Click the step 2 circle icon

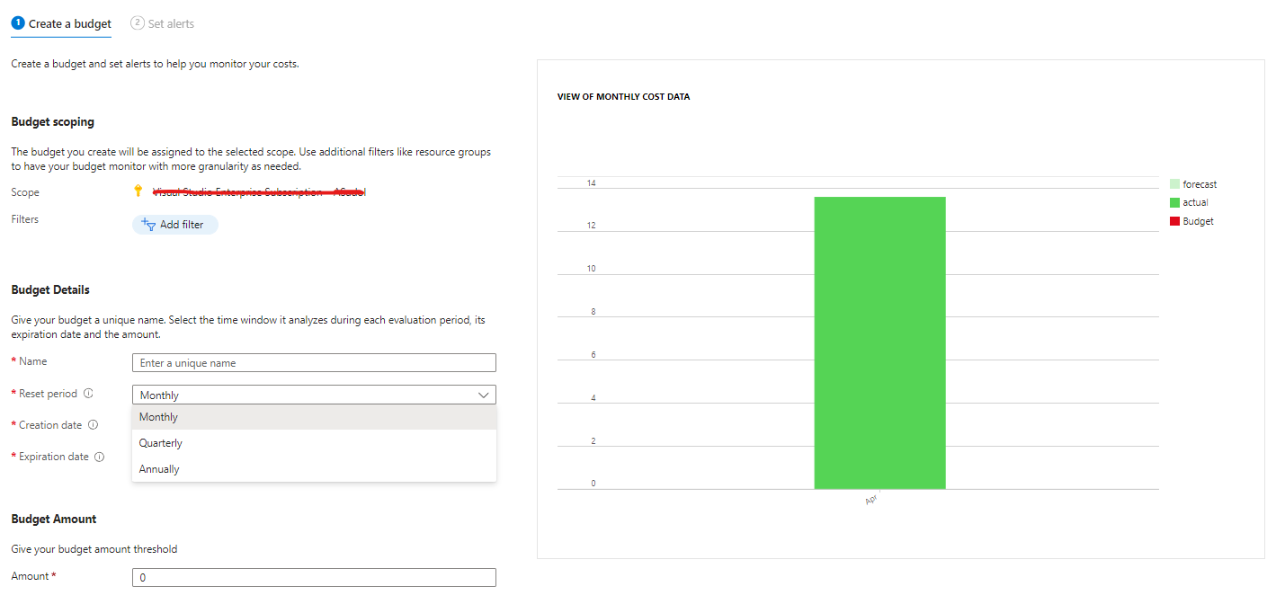[138, 23]
